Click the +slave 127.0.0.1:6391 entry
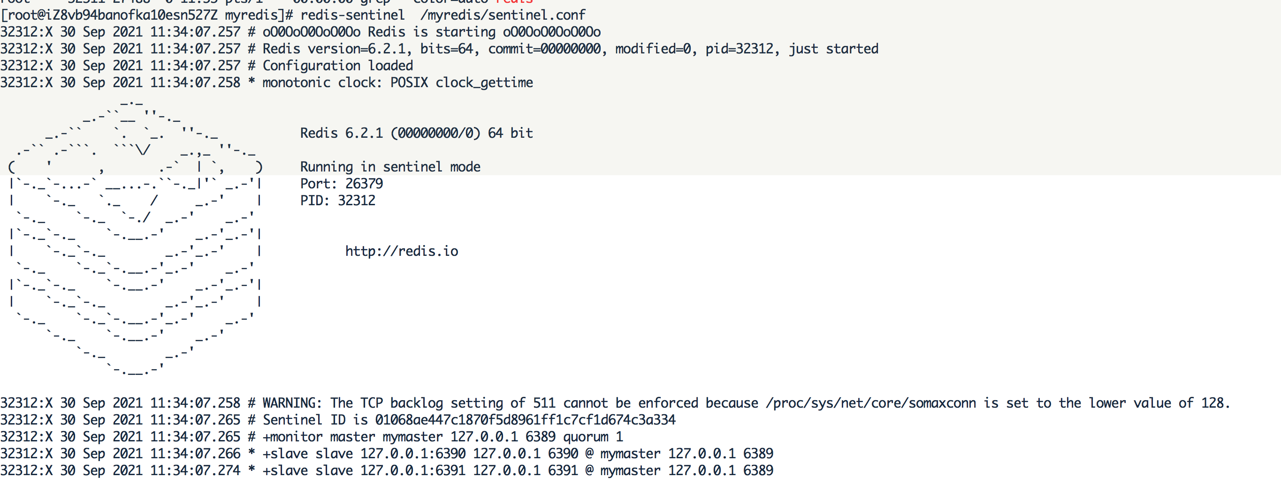1281x492 pixels. pyautogui.click(x=518, y=470)
